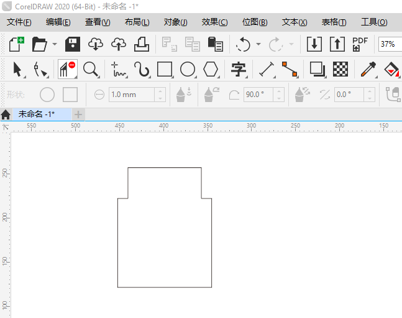Open the 位图(B) menu

click(255, 22)
